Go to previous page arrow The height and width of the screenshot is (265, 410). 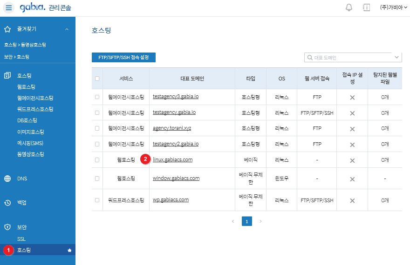click(233, 221)
